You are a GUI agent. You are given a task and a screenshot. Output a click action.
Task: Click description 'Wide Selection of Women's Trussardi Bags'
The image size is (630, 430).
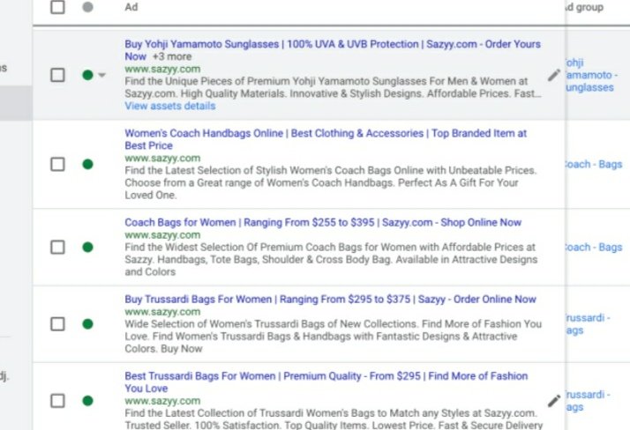pyautogui.click(x=333, y=336)
